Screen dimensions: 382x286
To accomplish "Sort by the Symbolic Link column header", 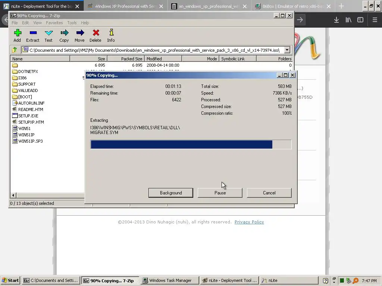I will 238,58.
